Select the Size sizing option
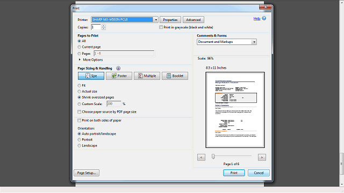Screen dimensions: 344x193 pos(91,76)
